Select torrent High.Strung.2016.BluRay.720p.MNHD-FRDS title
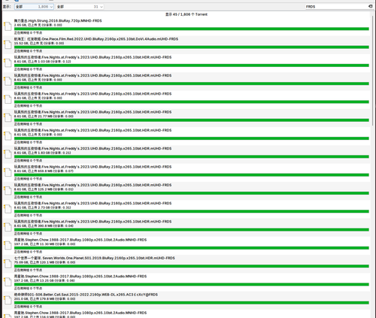The image size is (376, 318). [x=58, y=21]
